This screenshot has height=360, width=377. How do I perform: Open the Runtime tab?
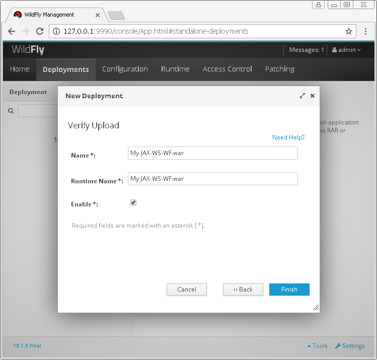pyautogui.click(x=175, y=69)
